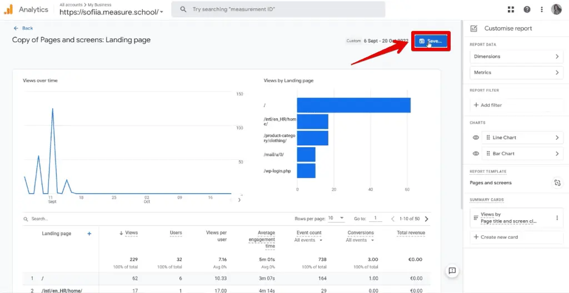Viewport: 569px width, 293px height.
Task: Click the unlink report template icon
Action: click(x=557, y=183)
